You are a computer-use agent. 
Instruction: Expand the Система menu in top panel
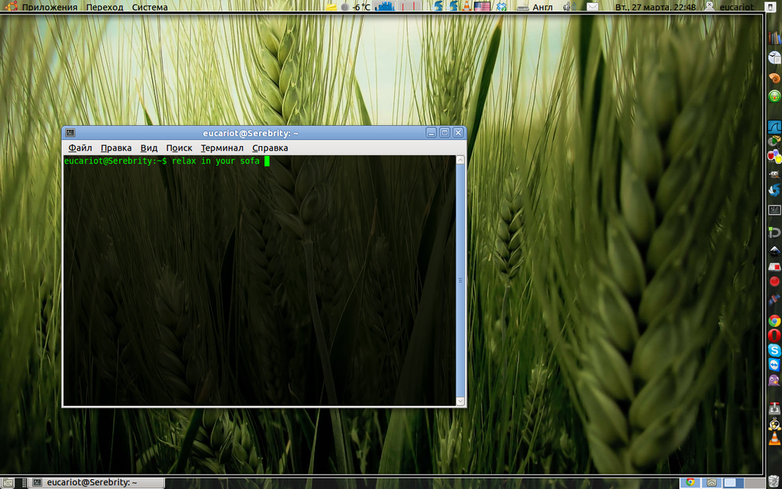pos(150,7)
